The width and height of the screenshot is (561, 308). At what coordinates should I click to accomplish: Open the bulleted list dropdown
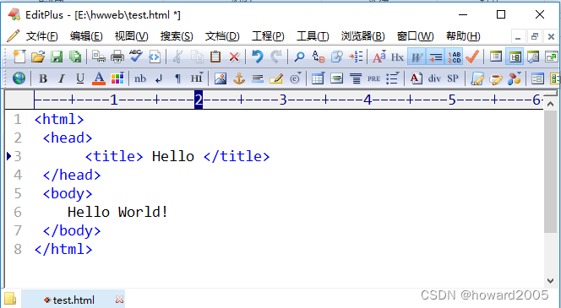tap(393, 78)
